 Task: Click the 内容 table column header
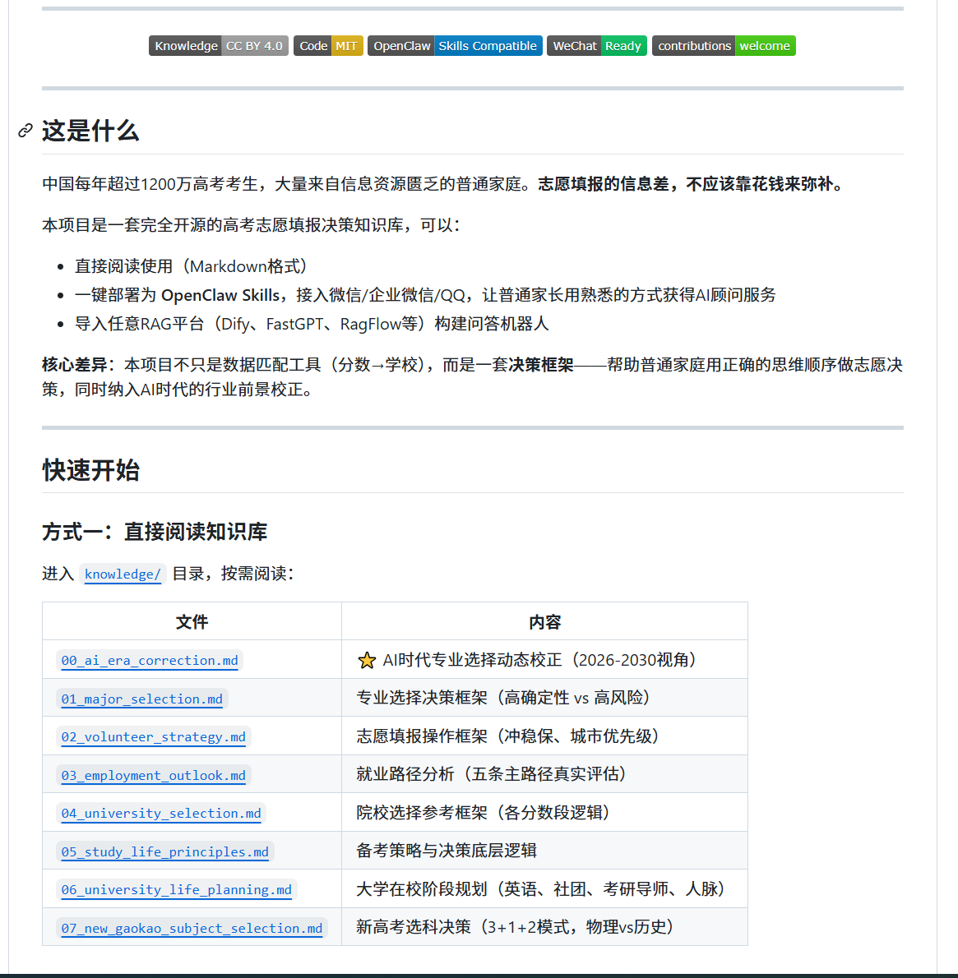(x=544, y=622)
